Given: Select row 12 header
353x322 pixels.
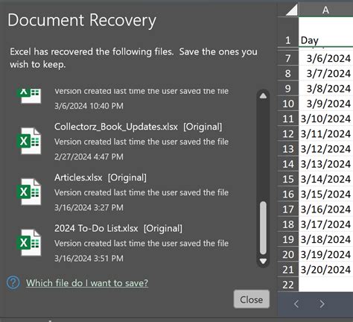Looking at the screenshot, I should coord(288,134).
